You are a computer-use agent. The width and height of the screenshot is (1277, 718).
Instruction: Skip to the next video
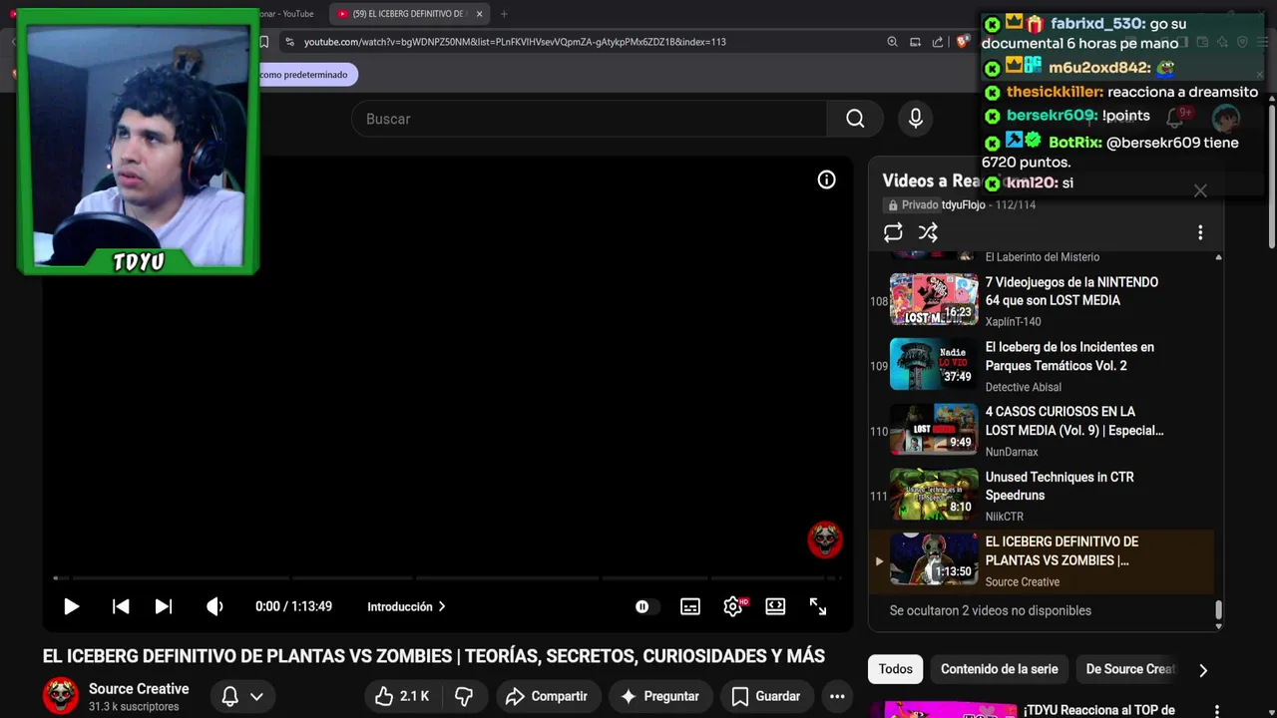pyautogui.click(x=164, y=606)
